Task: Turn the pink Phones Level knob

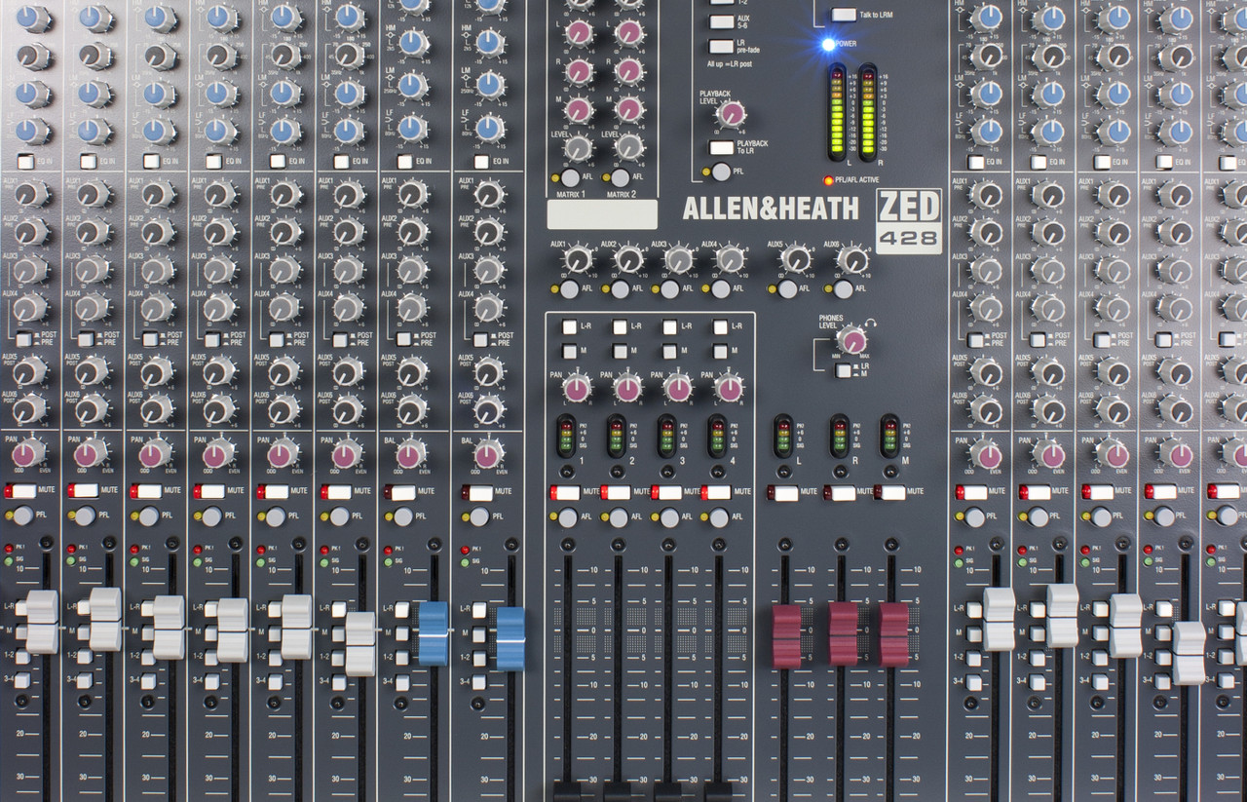Action: pyautogui.click(x=850, y=342)
